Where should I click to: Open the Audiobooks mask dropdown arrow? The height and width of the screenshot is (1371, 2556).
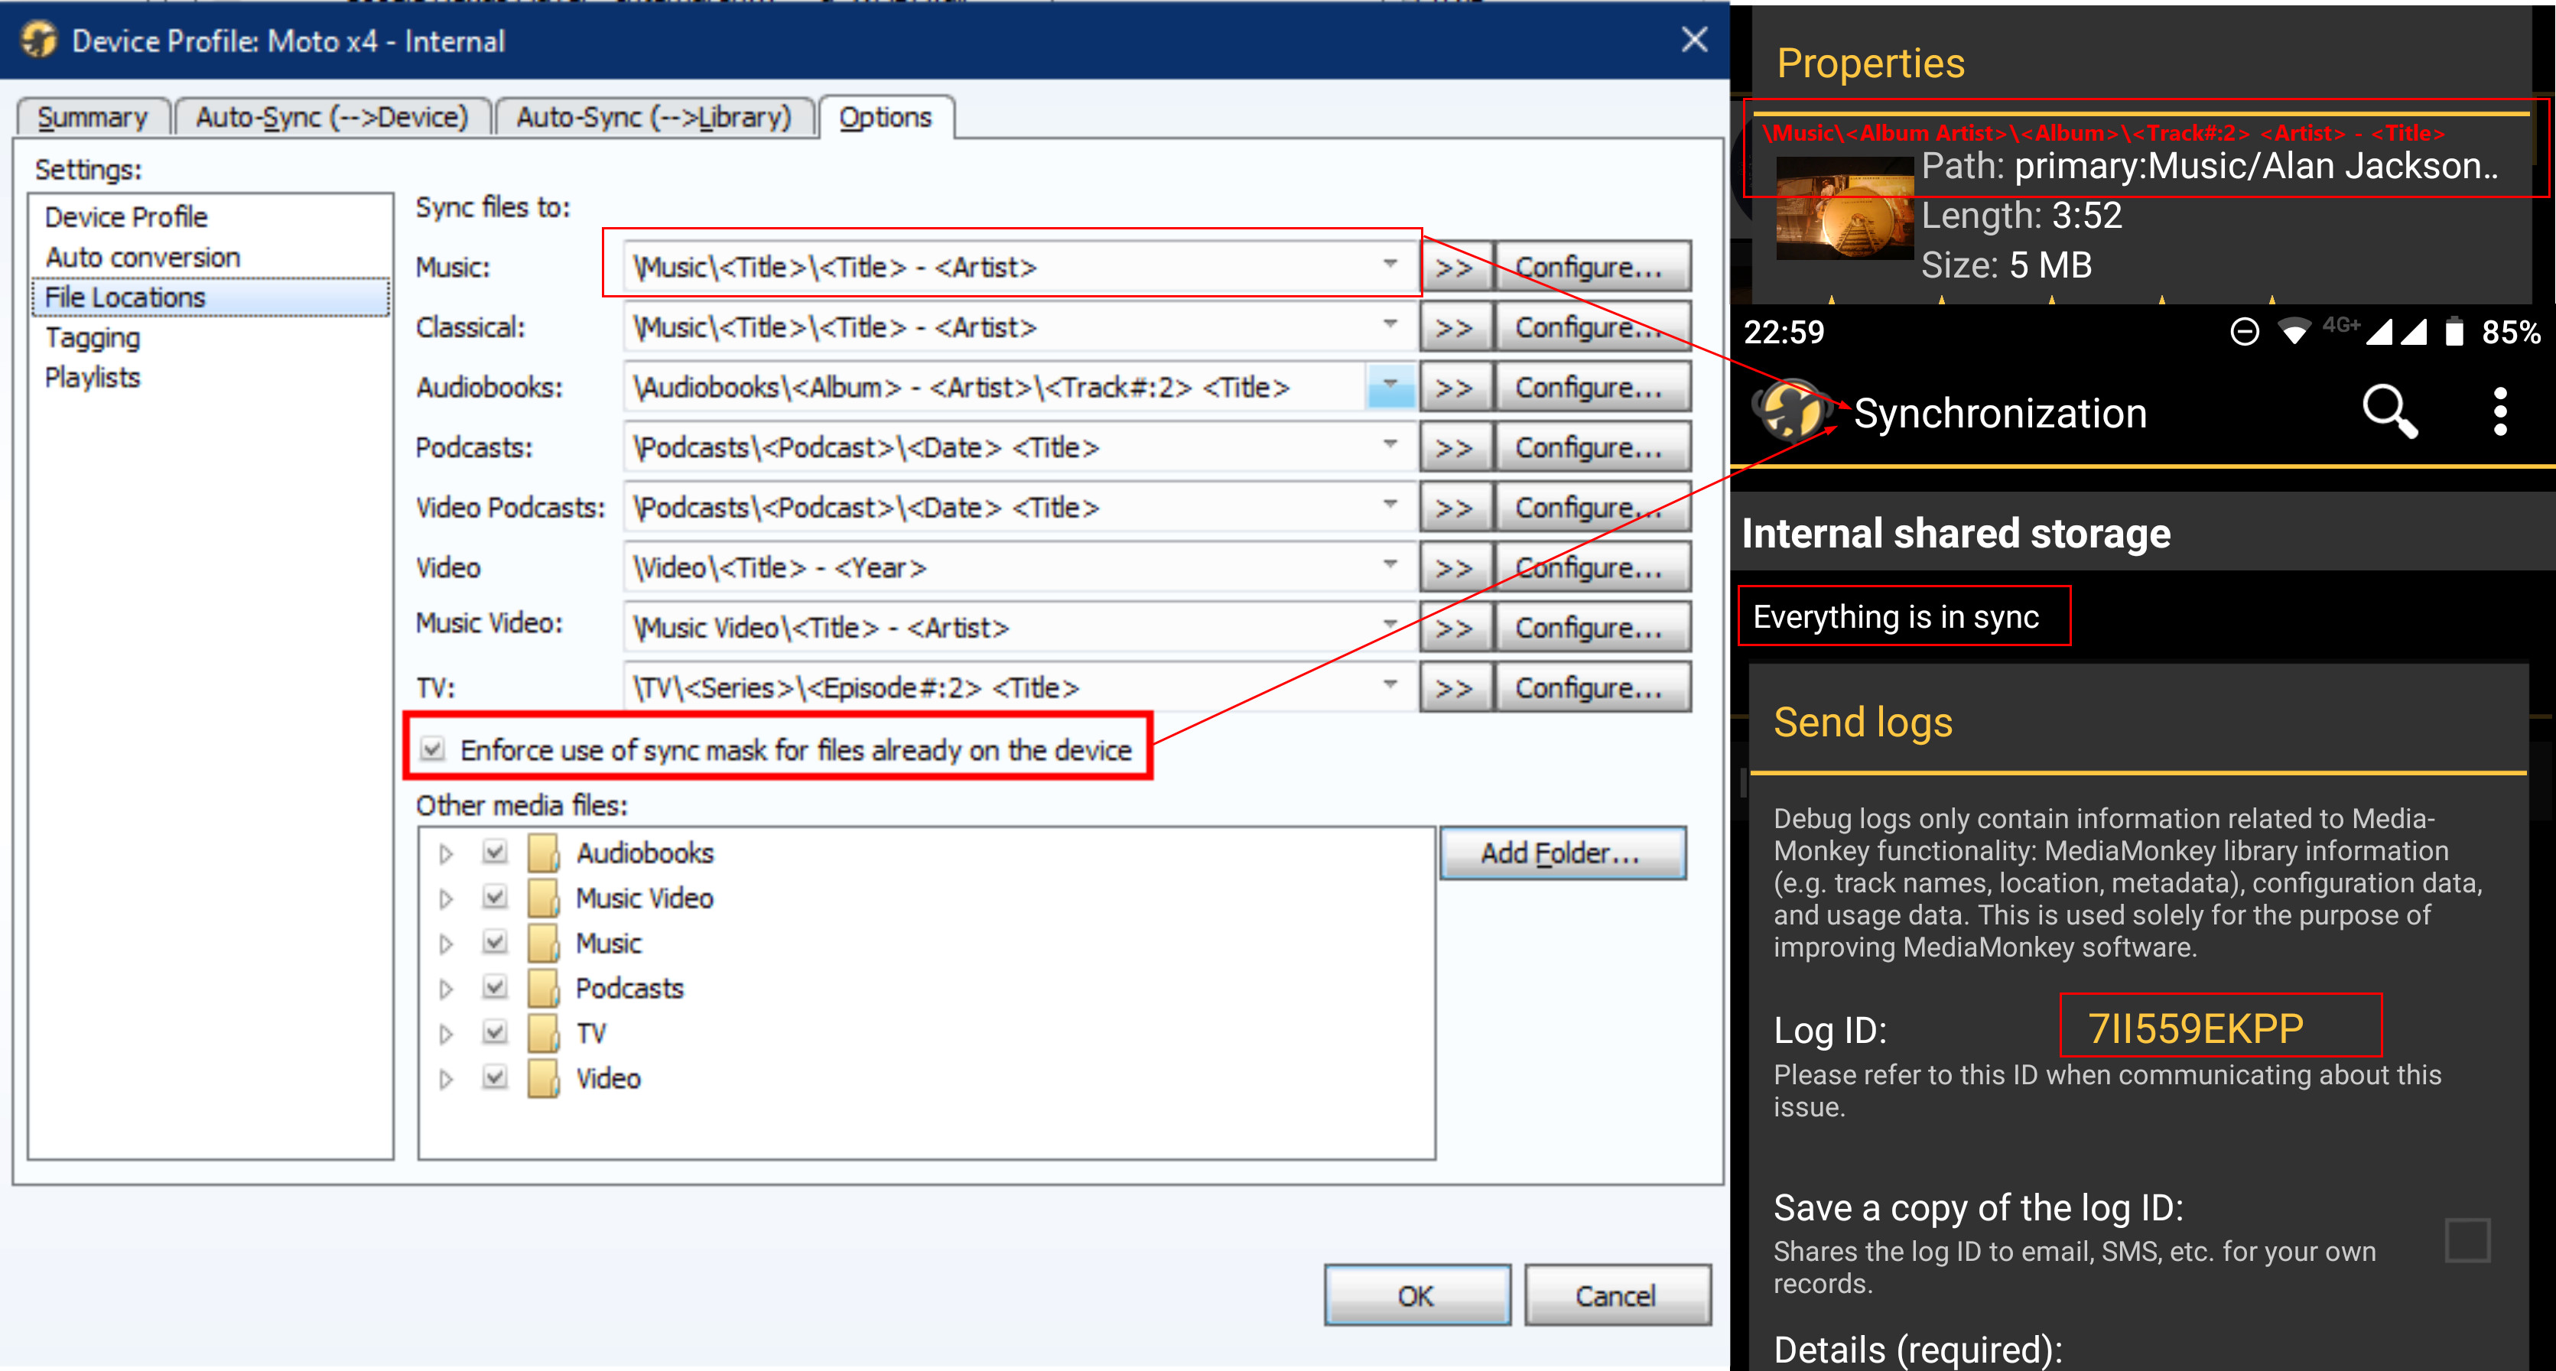(1390, 387)
